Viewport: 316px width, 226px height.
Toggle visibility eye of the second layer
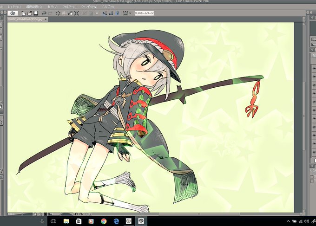click(314, 77)
